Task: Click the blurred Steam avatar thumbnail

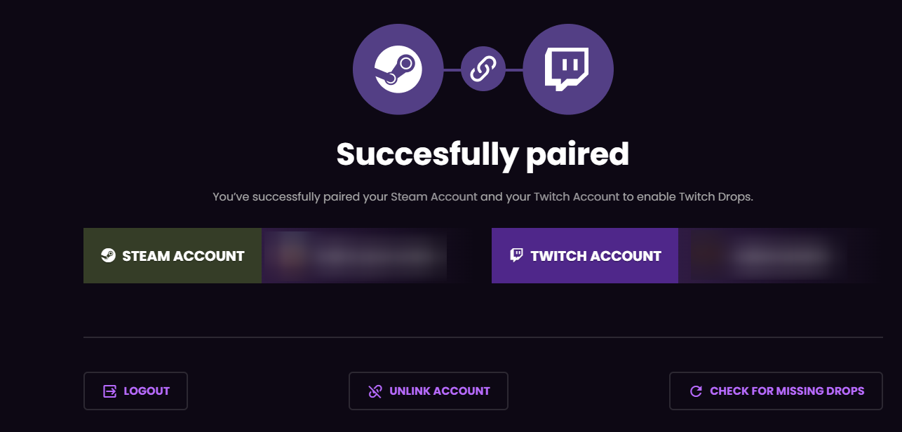Action: pyautogui.click(x=289, y=256)
